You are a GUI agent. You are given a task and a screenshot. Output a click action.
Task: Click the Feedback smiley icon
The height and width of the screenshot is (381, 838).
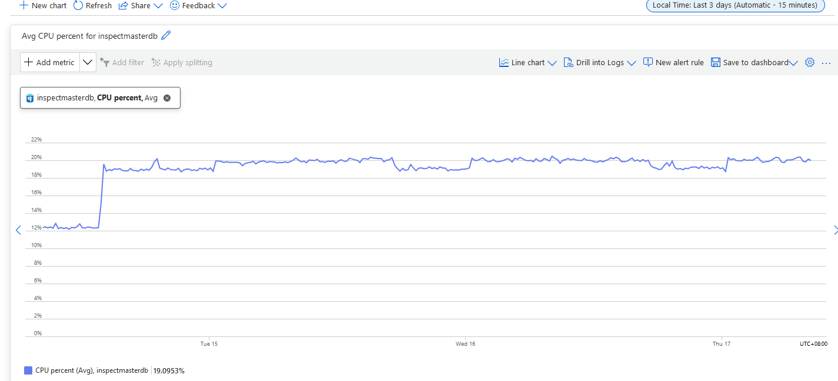[x=174, y=5]
